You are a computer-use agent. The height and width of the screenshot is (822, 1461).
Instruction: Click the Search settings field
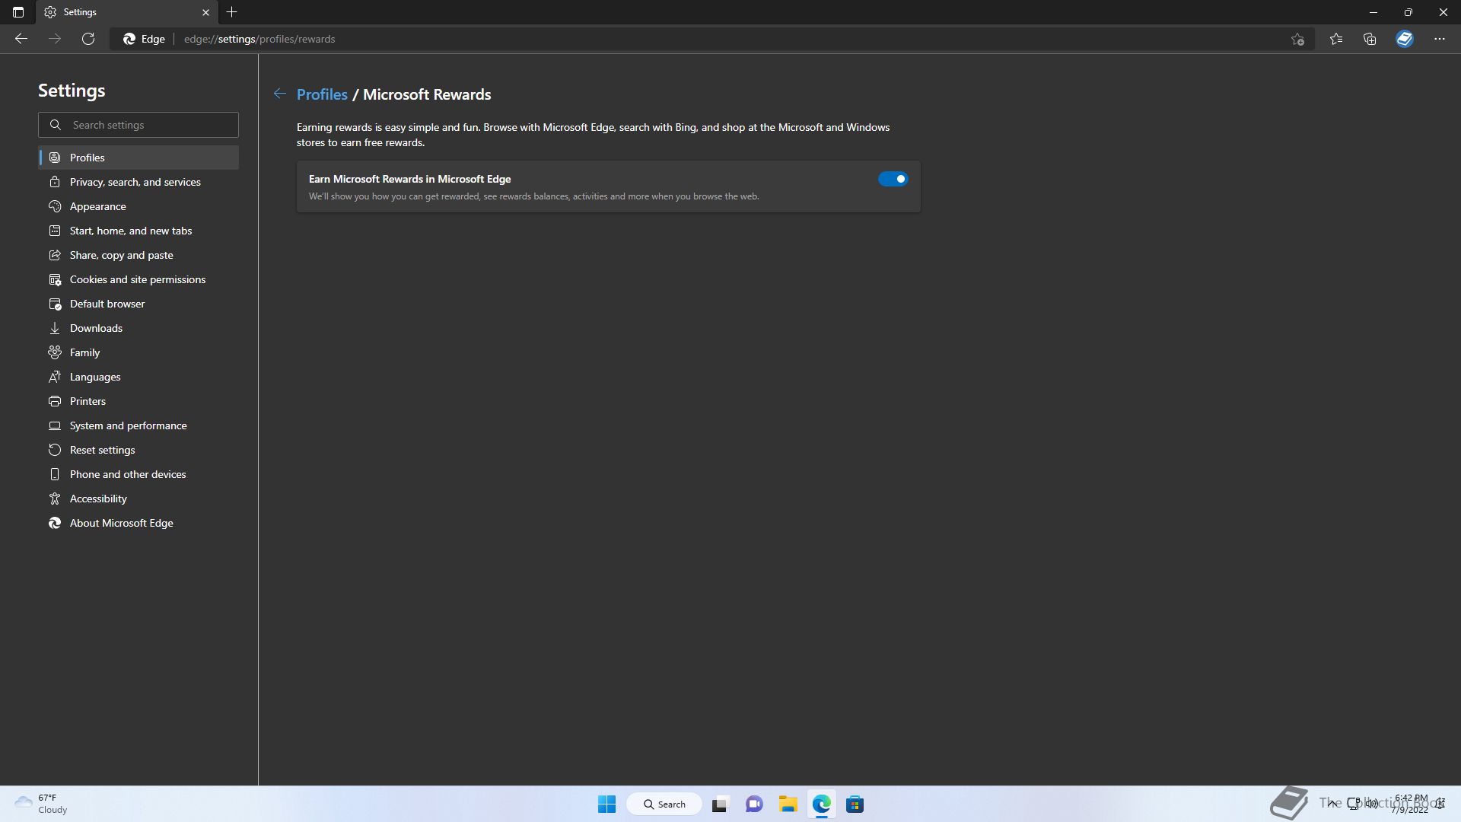138,125
